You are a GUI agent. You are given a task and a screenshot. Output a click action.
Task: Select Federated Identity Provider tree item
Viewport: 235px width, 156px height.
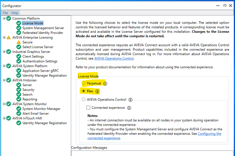coord(42,32)
